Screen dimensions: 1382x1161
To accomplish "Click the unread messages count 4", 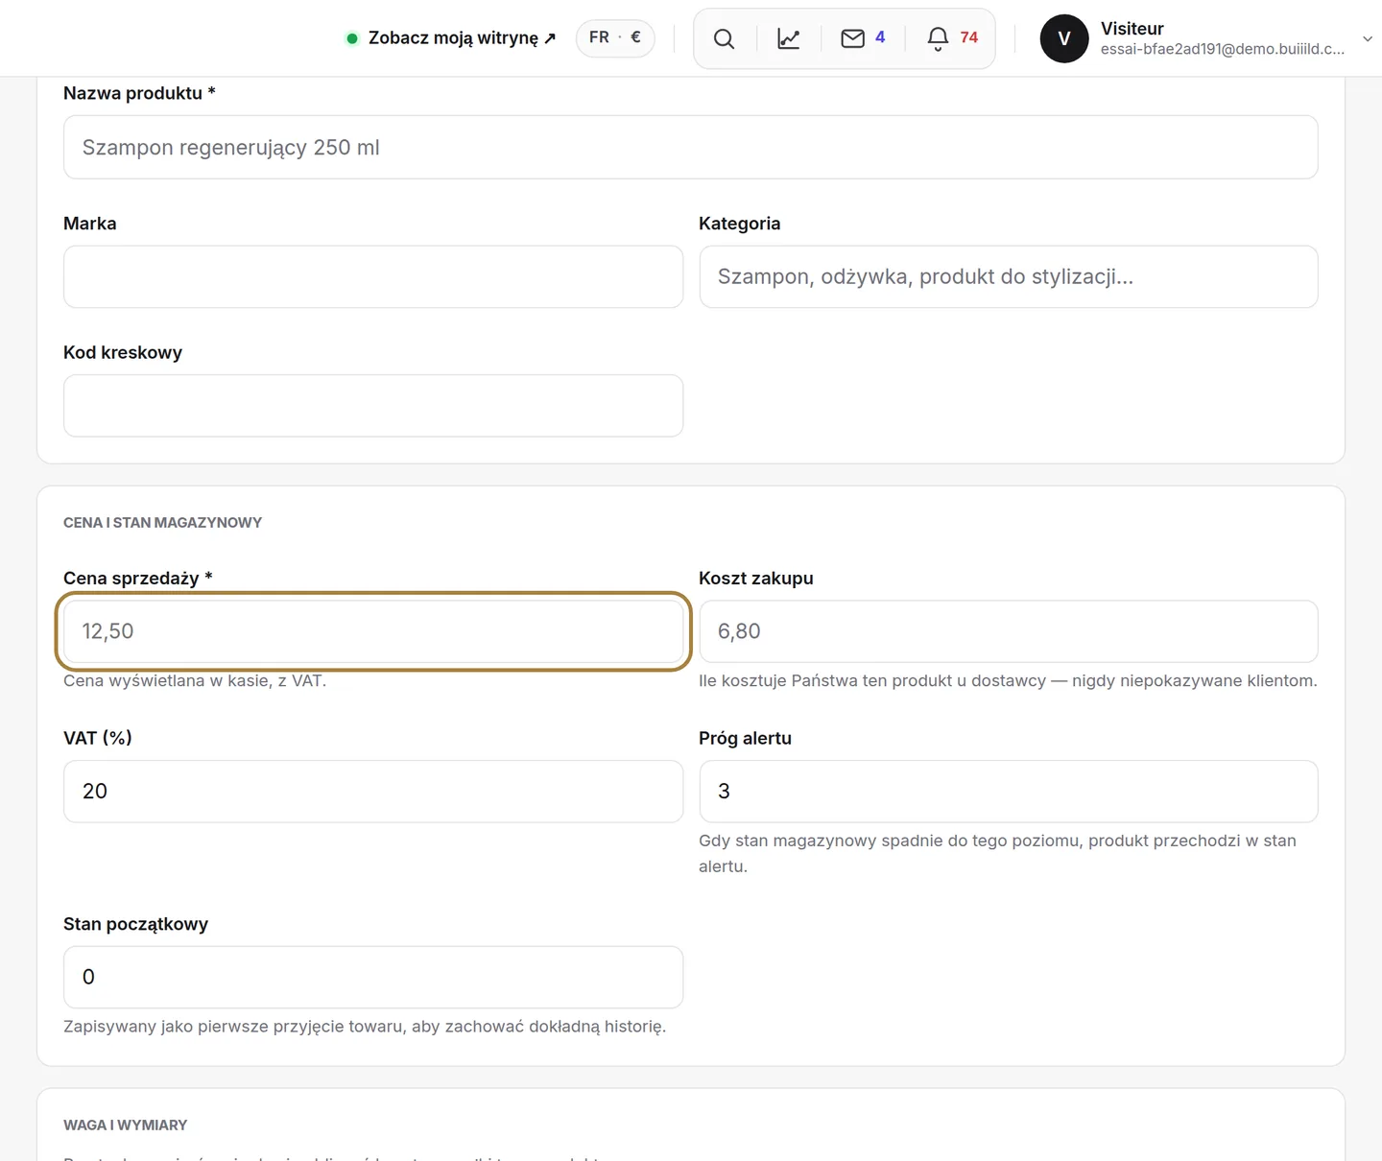I will click(880, 37).
